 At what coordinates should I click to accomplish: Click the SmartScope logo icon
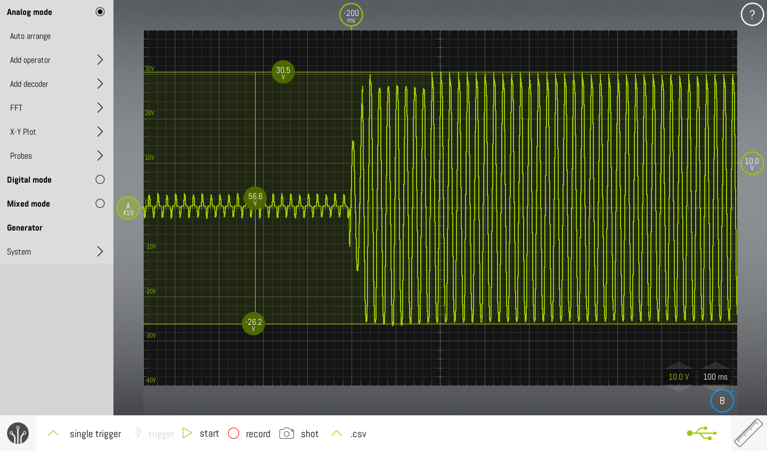[x=18, y=433]
